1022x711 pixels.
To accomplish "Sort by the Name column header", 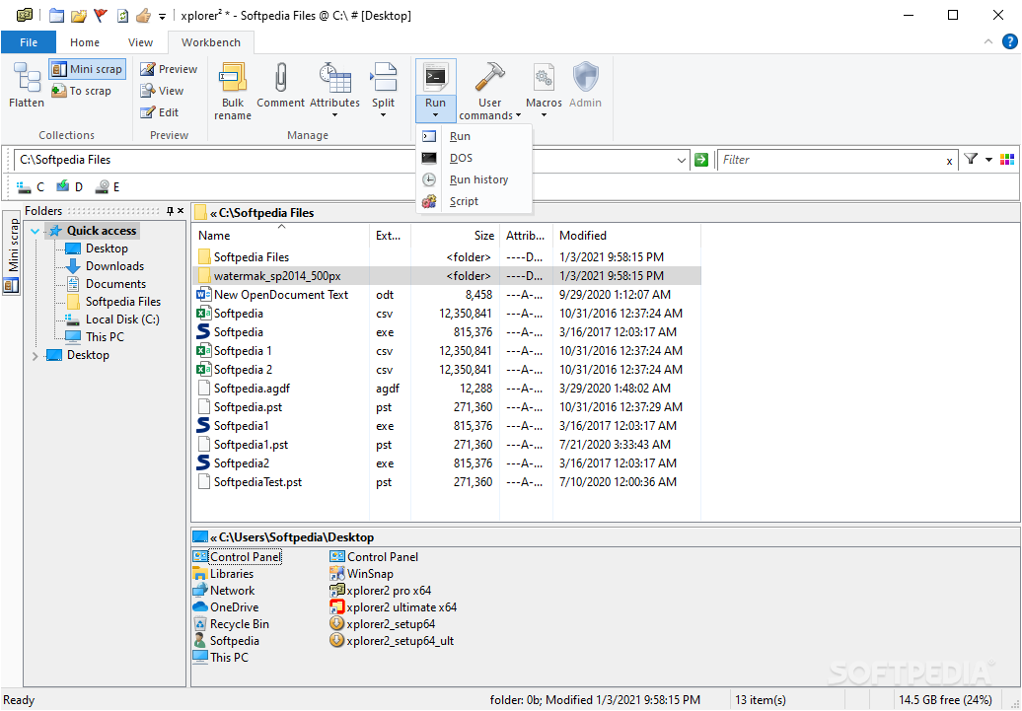I will [x=281, y=236].
